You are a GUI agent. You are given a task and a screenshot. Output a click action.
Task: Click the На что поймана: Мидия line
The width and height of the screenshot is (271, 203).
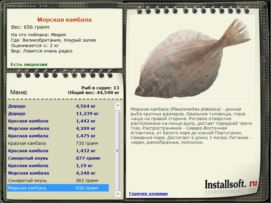pos(38,35)
